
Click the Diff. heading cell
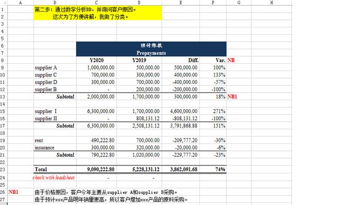[181, 60]
